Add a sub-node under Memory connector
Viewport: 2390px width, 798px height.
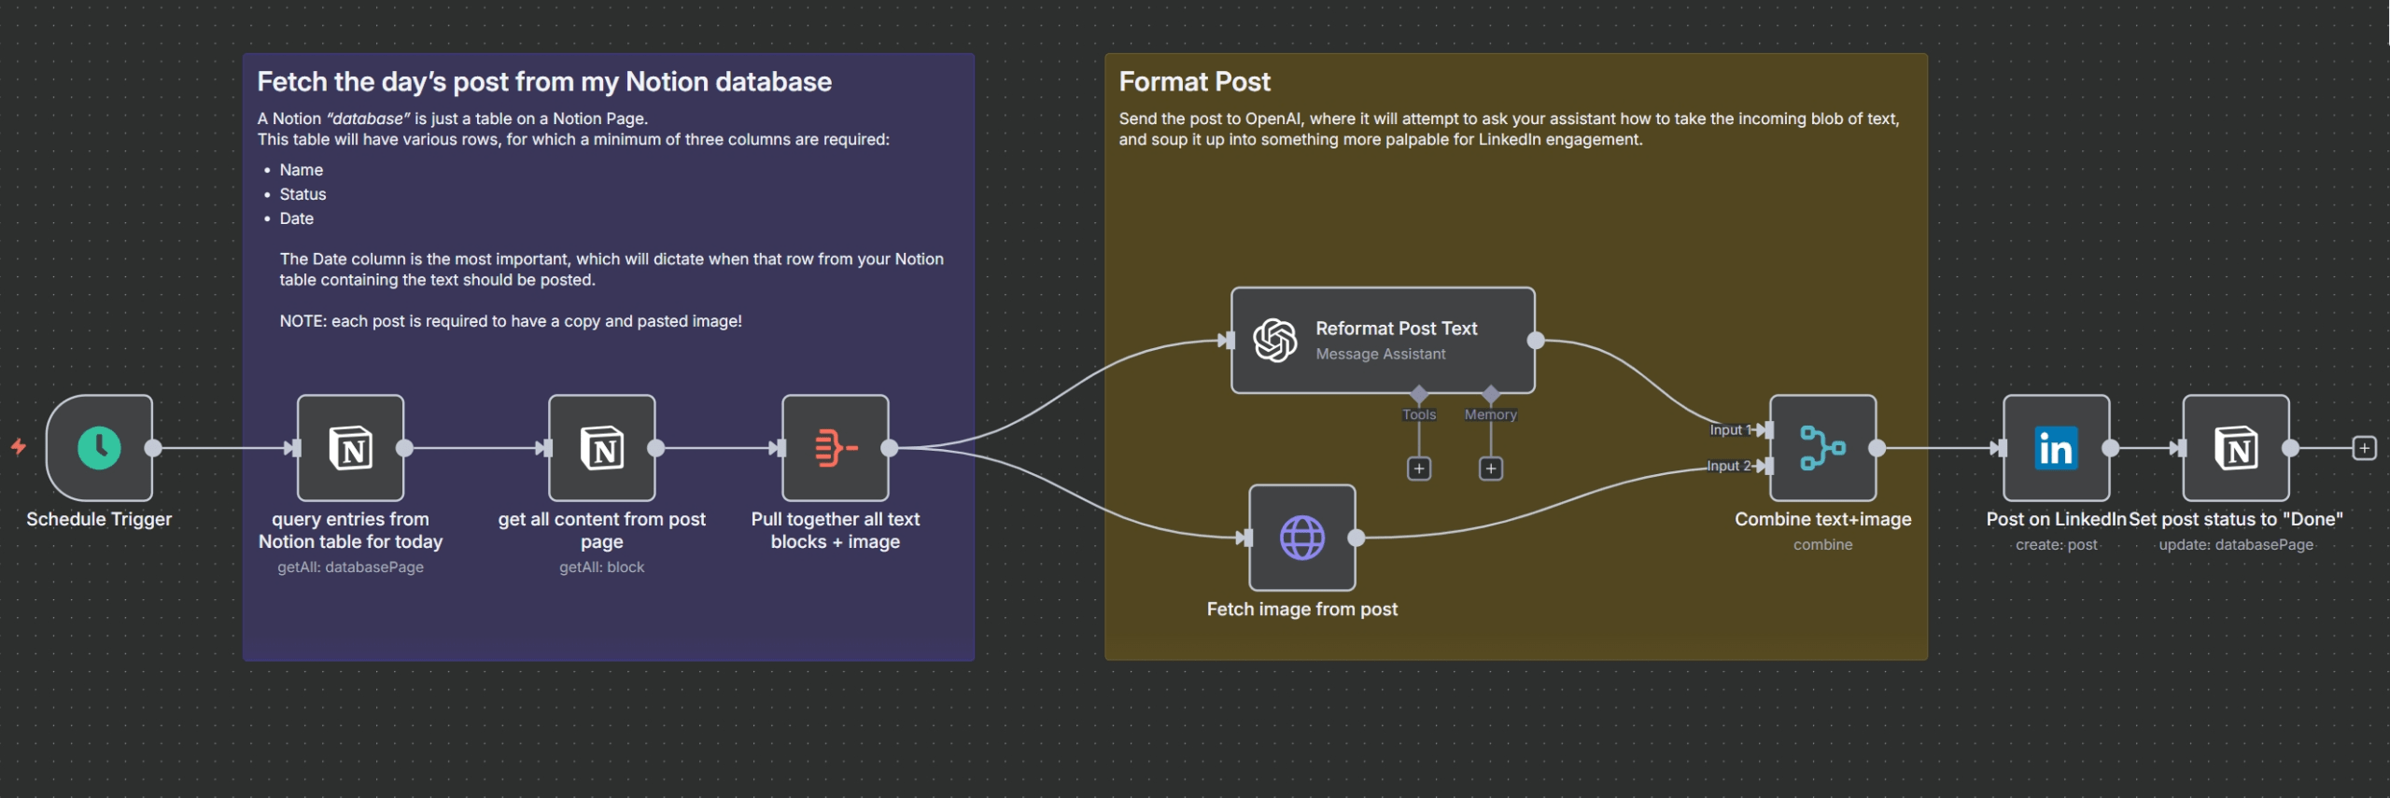coord(1490,469)
